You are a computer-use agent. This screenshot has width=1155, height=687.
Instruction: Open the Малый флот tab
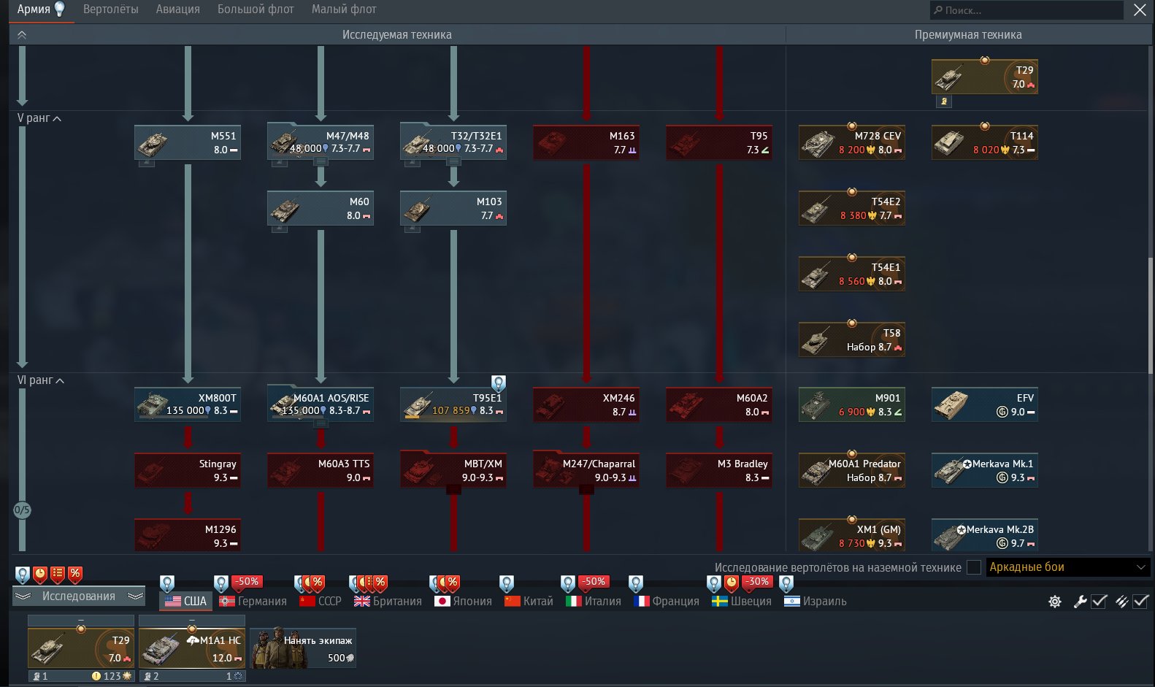point(344,9)
